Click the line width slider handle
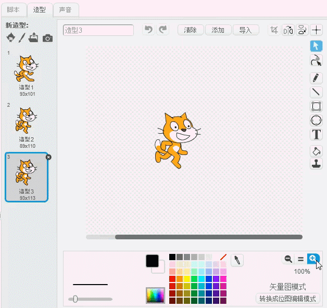327x308 pixels. point(76,299)
